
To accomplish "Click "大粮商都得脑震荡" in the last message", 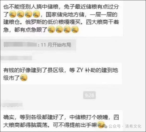I will 25,125.
